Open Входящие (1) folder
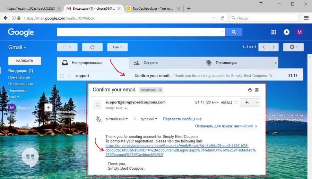The image size is (312, 179). [20, 71]
